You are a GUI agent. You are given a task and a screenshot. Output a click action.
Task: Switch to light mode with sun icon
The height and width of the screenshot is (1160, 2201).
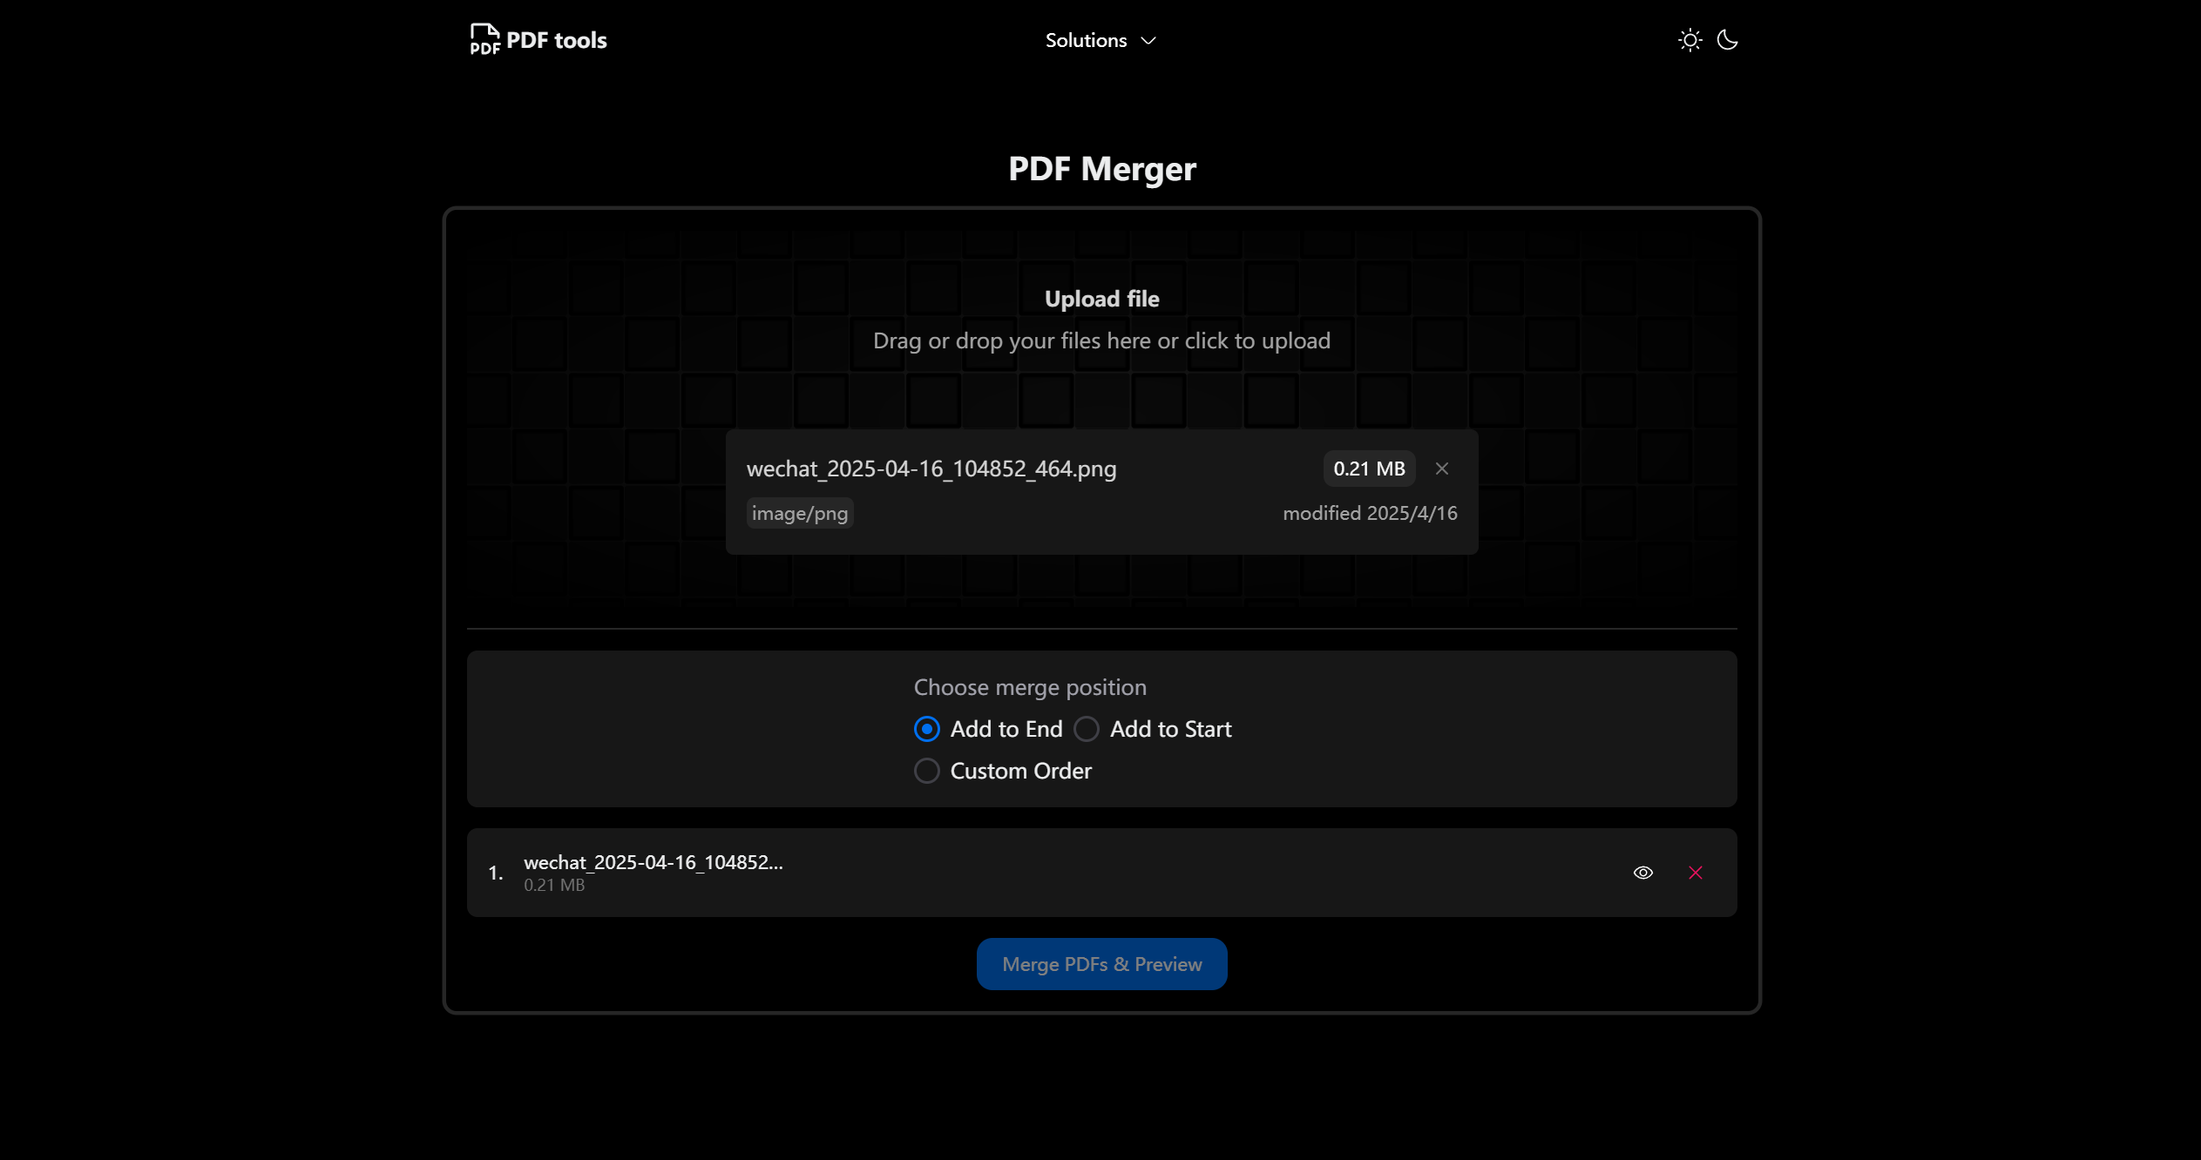click(x=1690, y=39)
